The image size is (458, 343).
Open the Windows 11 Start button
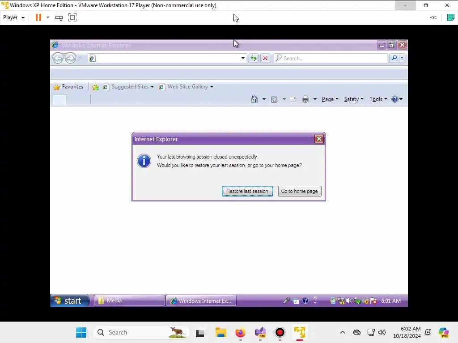(81, 332)
